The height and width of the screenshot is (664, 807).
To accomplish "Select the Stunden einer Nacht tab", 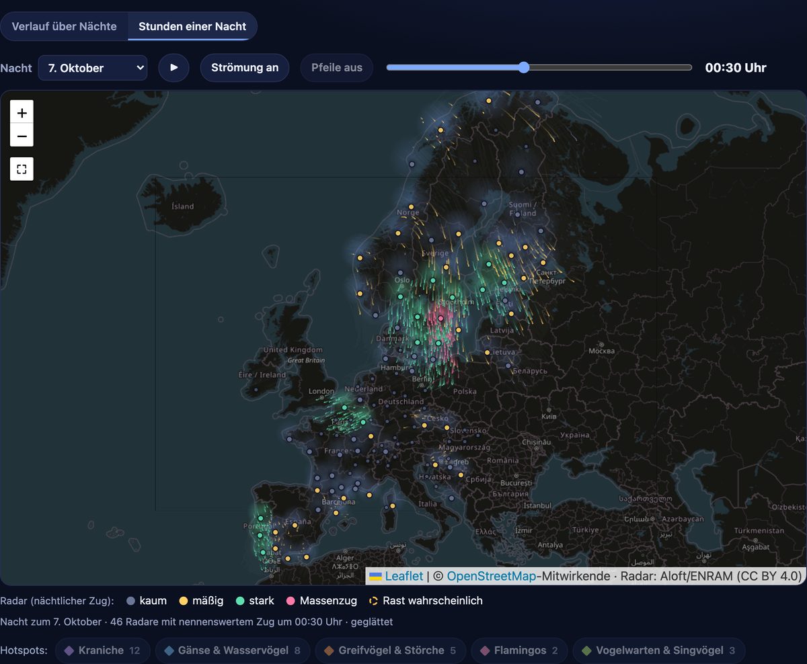I will tap(192, 26).
